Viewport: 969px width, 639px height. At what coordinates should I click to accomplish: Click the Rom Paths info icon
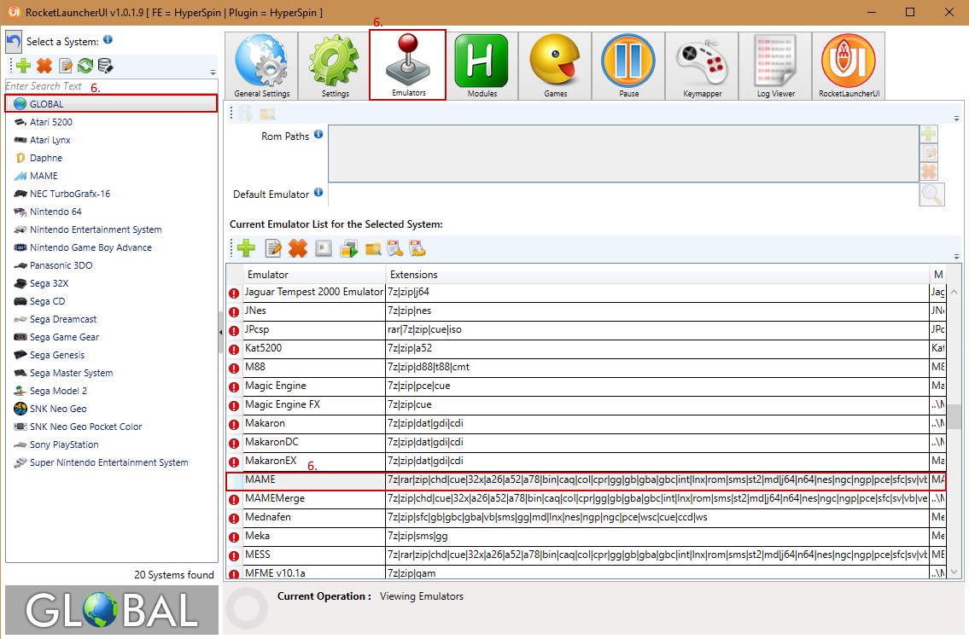318,134
